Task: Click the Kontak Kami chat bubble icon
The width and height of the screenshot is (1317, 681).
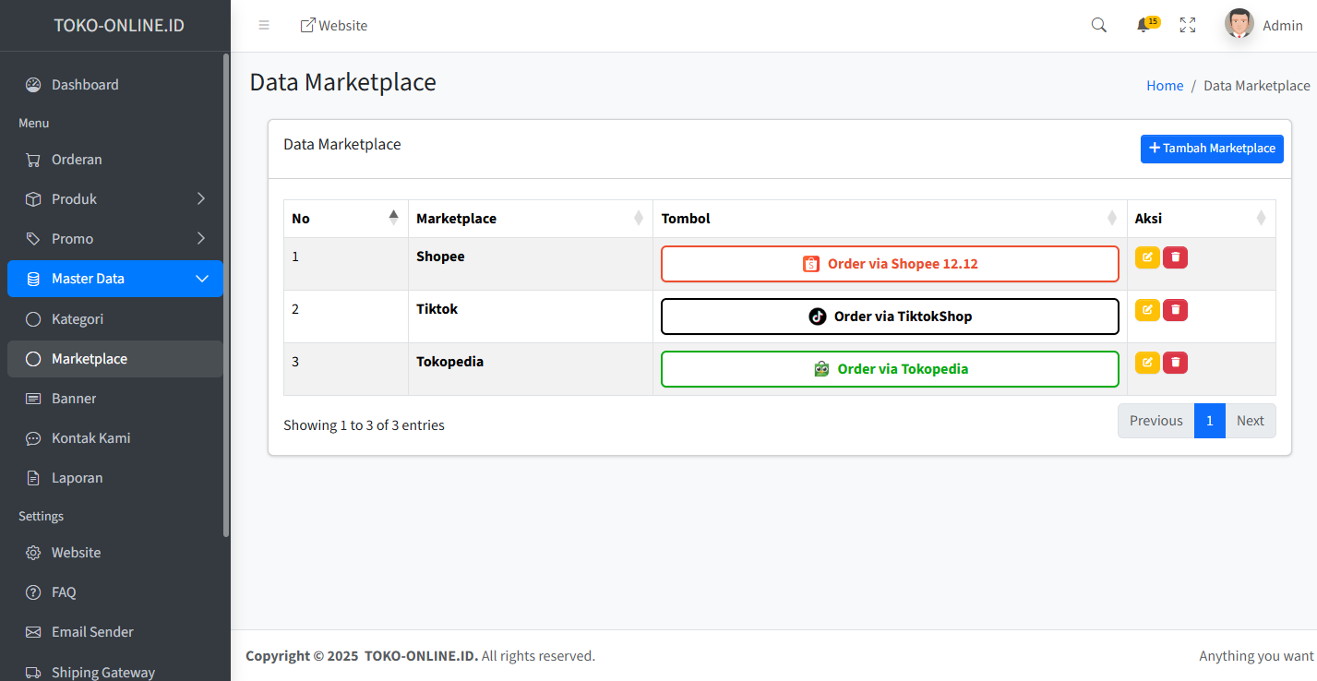Action: pyautogui.click(x=33, y=438)
